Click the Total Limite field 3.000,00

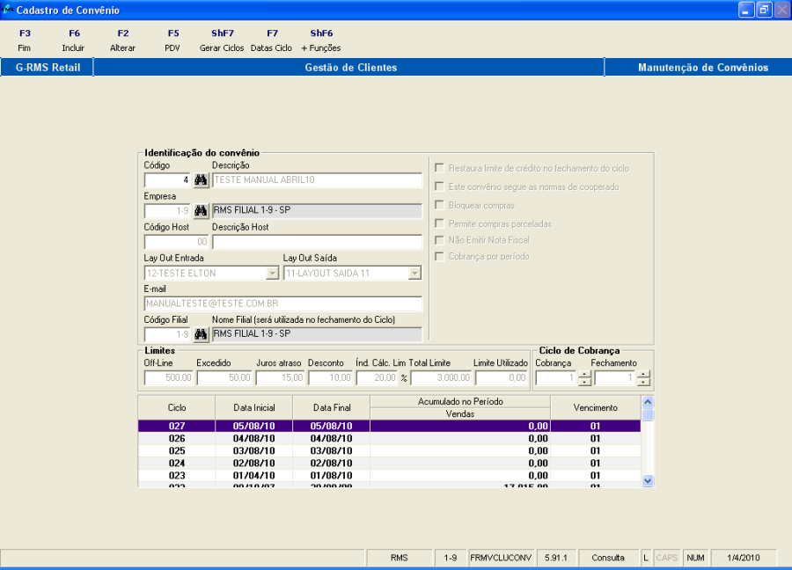(x=441, y=377)
